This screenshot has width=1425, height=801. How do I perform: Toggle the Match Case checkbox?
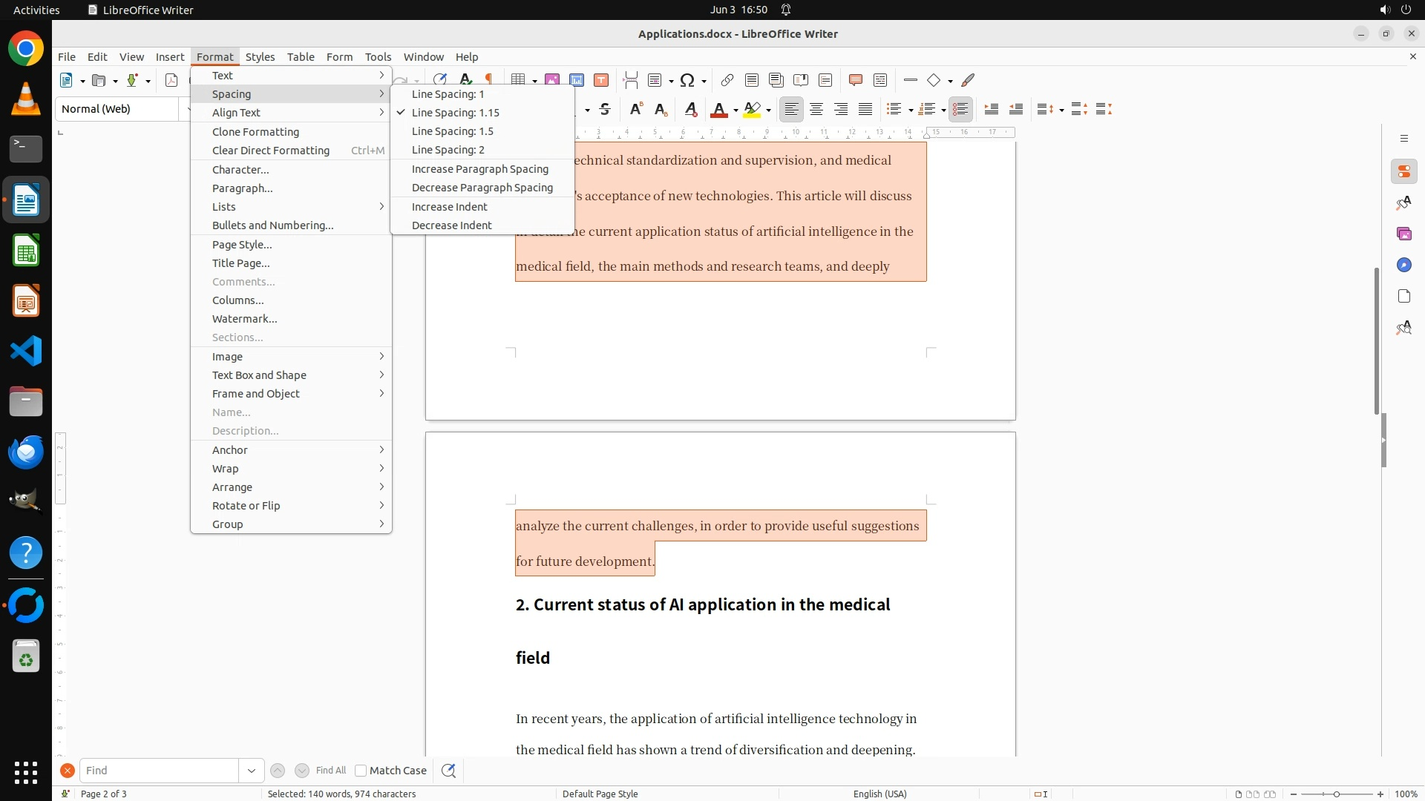361,771
